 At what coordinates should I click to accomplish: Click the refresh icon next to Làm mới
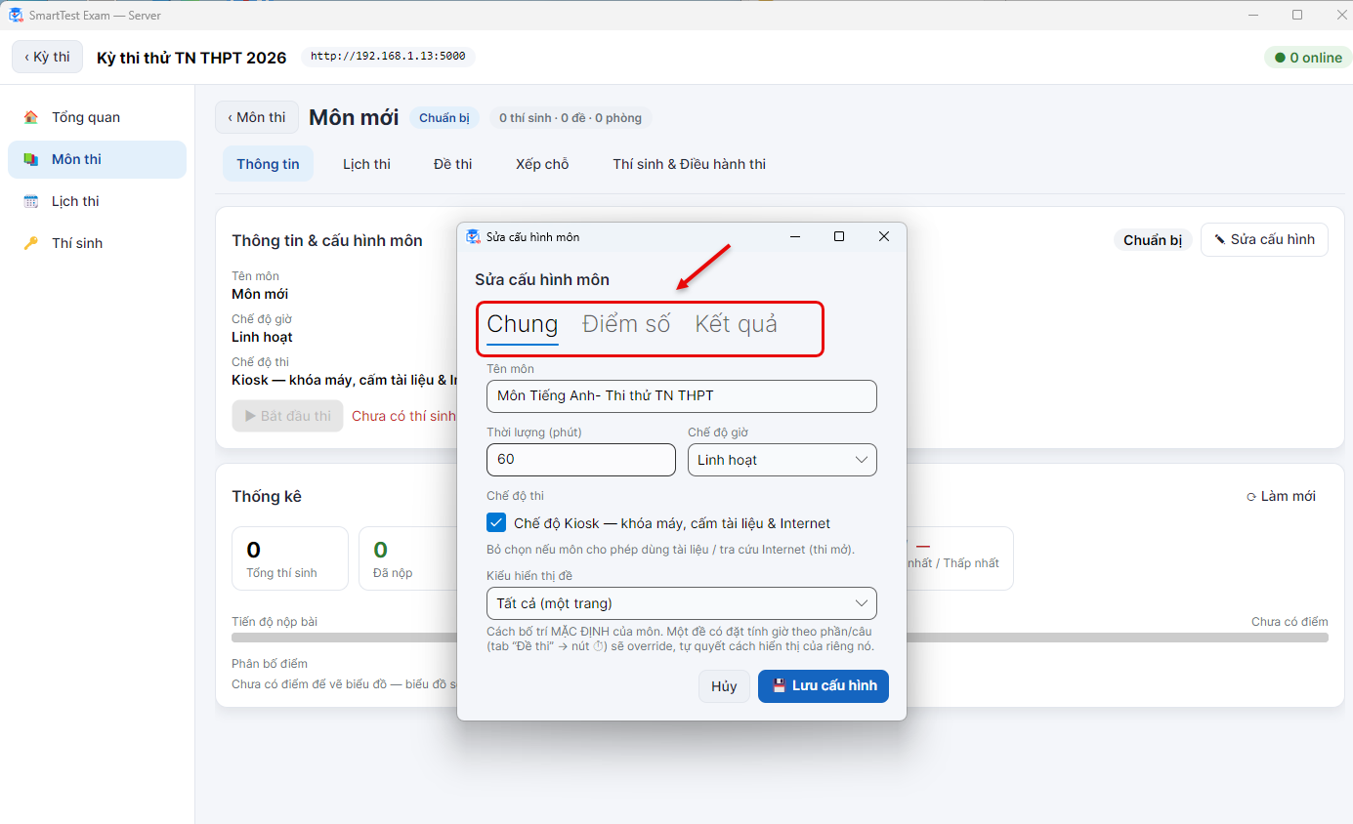(x=1251, y=497)
